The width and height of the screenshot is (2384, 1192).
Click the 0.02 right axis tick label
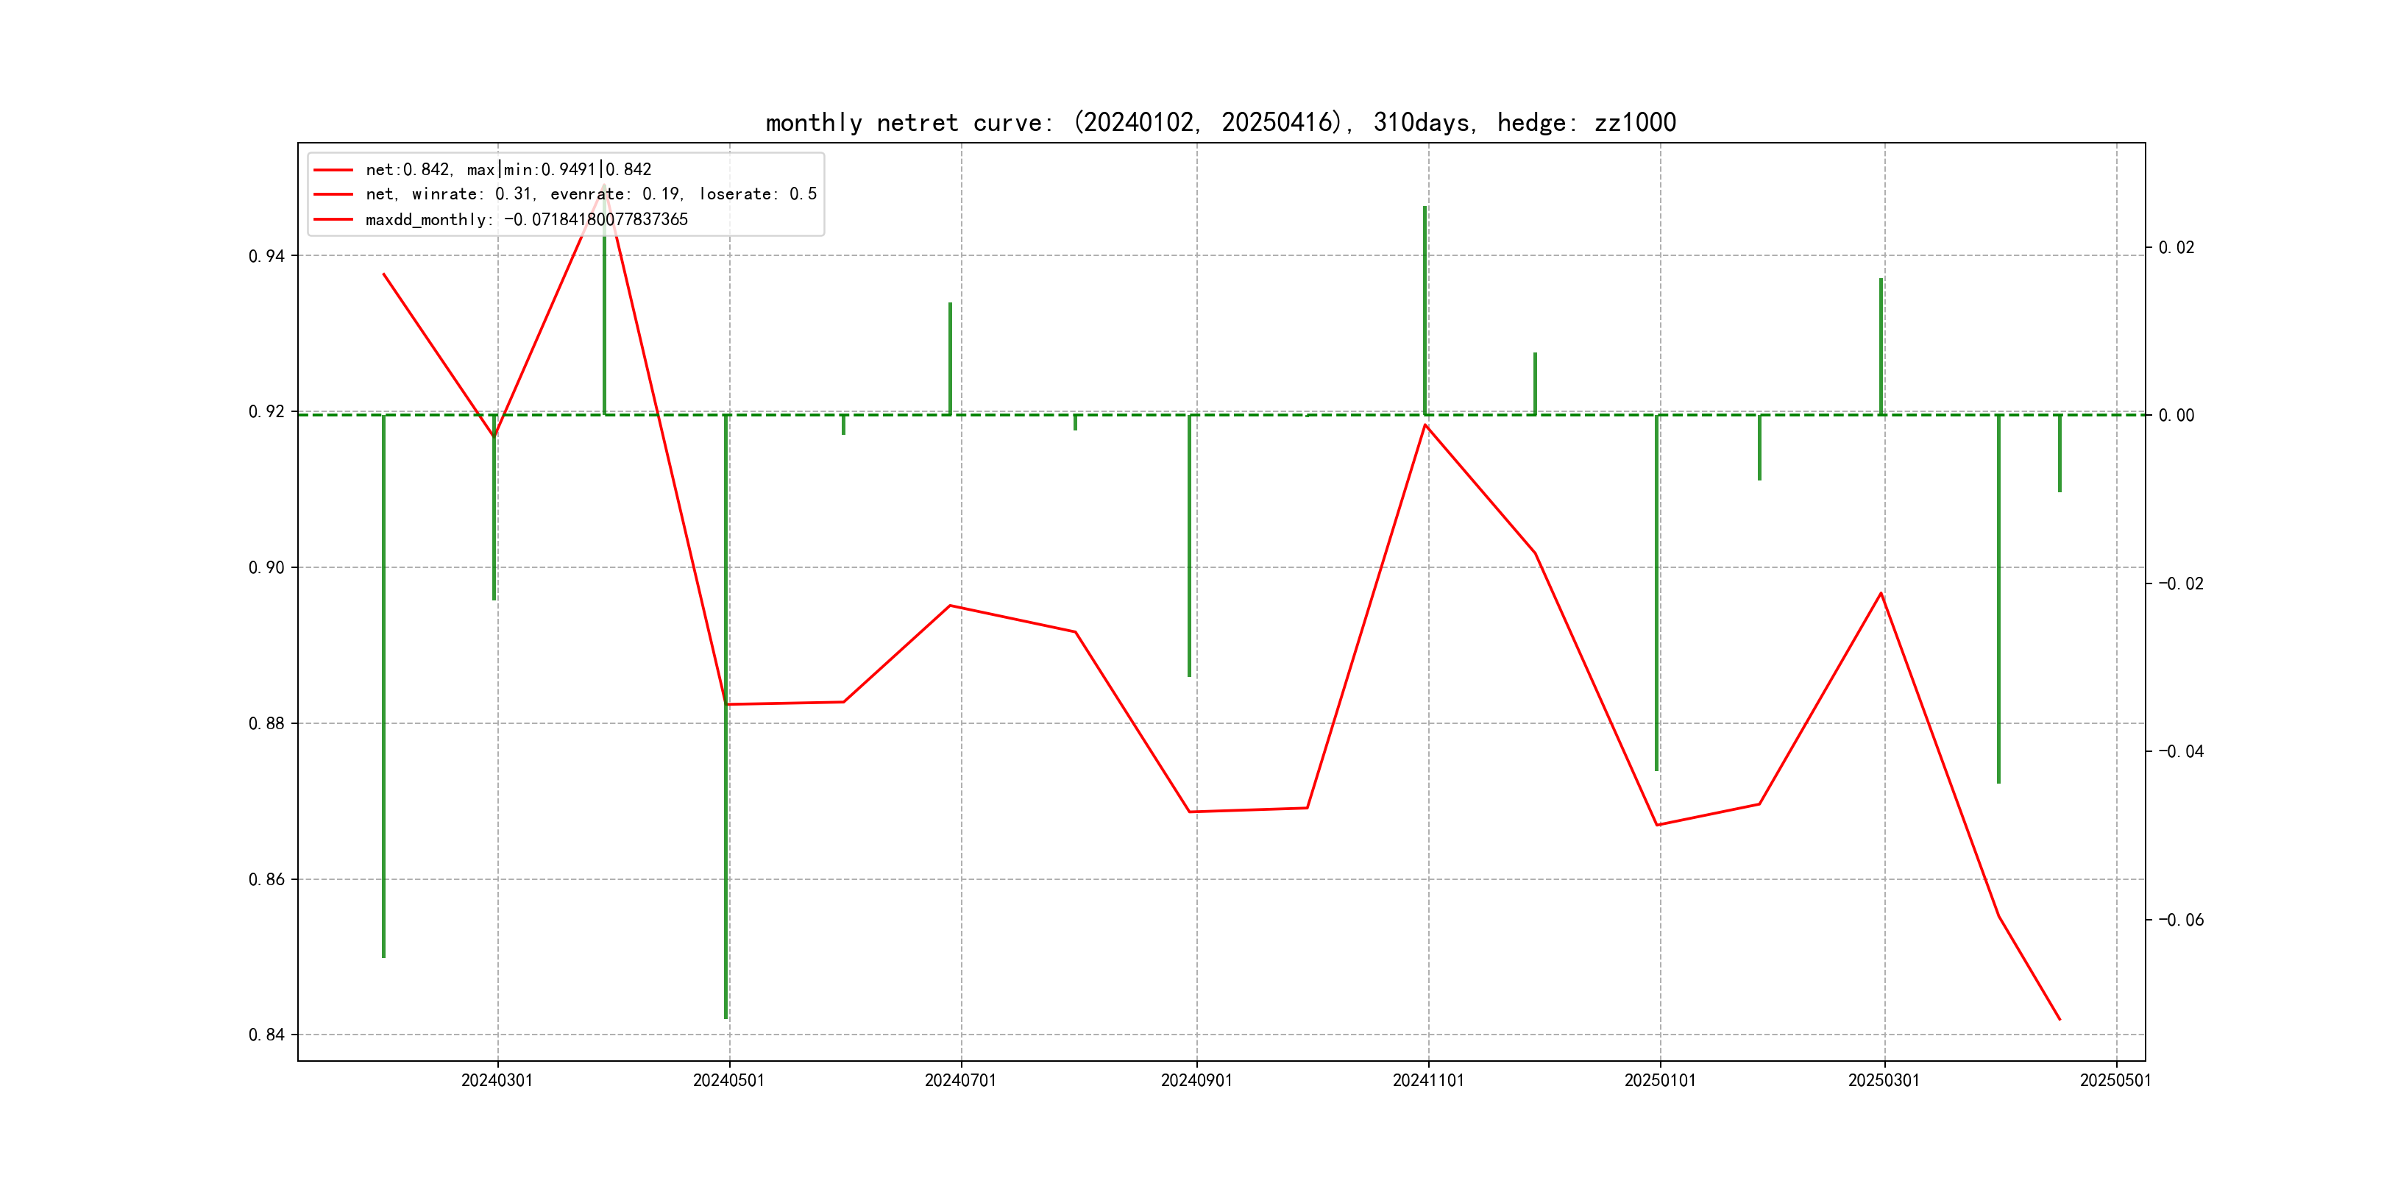[x=2176, y=248]
